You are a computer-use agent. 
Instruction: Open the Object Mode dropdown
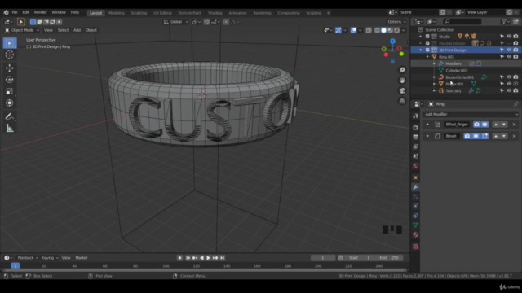22,30
